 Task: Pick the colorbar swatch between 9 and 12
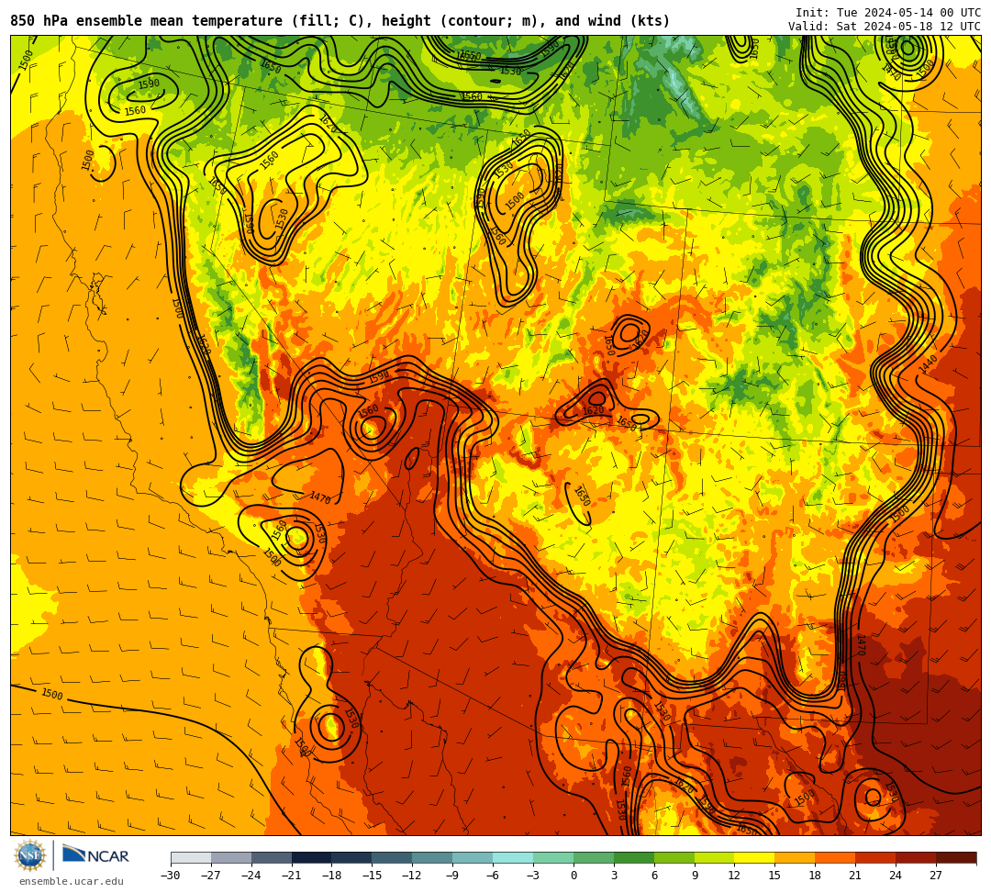[715, 857]
